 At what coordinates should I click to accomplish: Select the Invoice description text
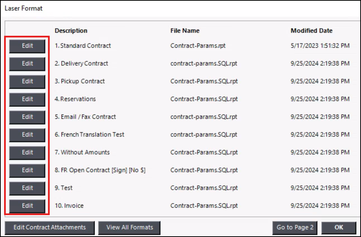pos(69,206)
